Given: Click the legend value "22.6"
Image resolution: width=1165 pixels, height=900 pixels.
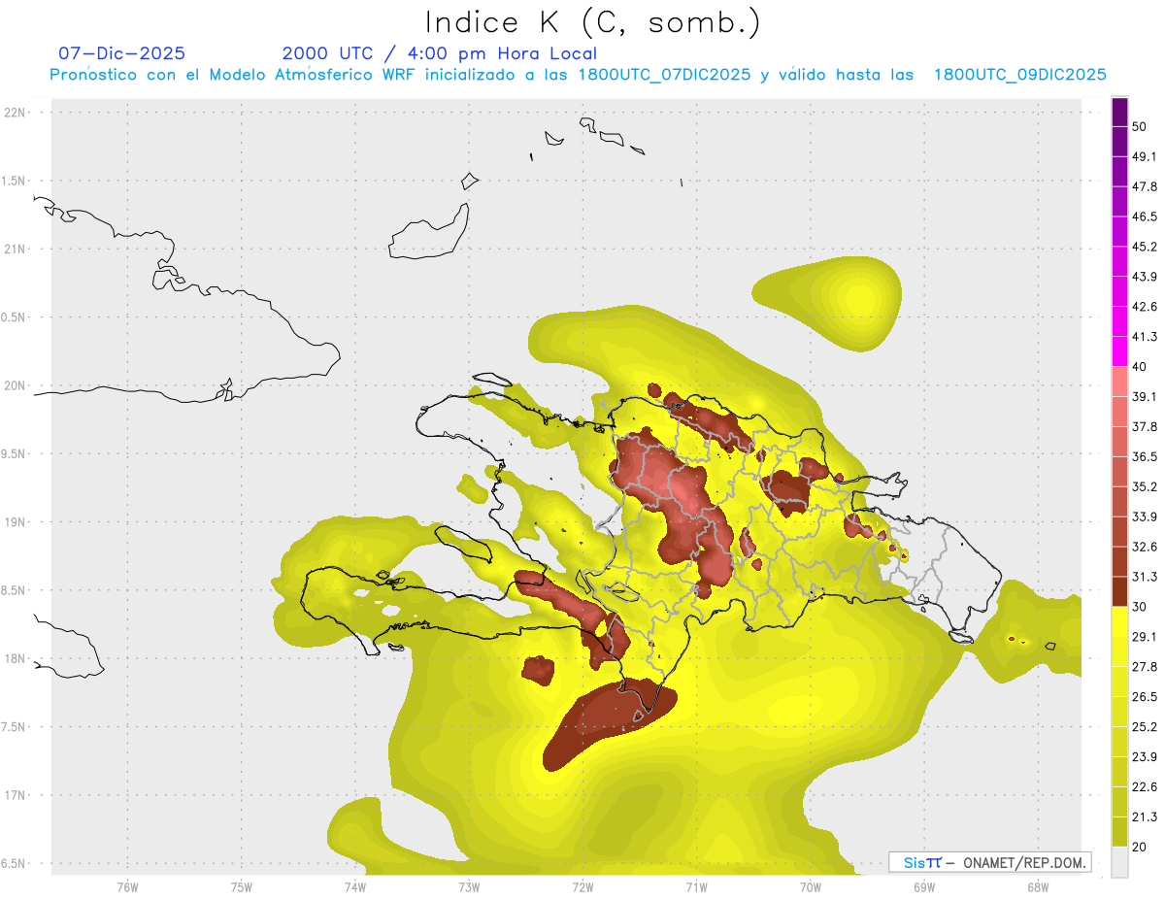Looking at the screenshot, I should [x=1145, y=787].
